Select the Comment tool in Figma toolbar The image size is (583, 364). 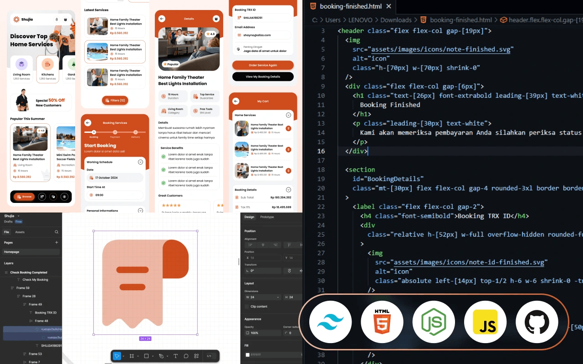[186, 356]
